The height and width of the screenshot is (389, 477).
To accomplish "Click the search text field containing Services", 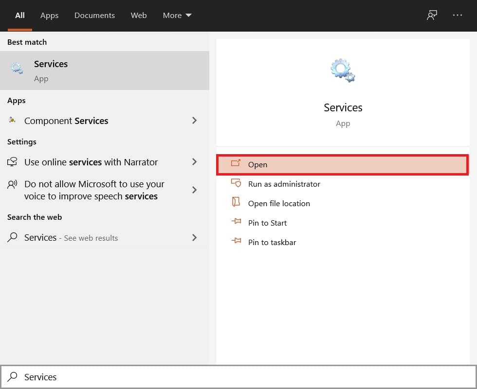I will coord(243,377).
